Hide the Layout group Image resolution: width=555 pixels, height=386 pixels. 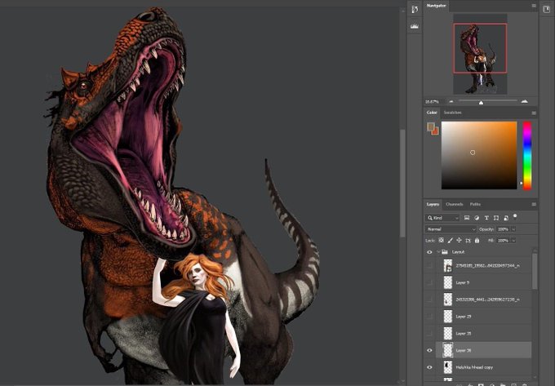[429, 252]
